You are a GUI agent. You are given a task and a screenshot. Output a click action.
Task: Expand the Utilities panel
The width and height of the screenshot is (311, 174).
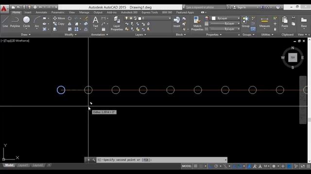click(267, 34)
